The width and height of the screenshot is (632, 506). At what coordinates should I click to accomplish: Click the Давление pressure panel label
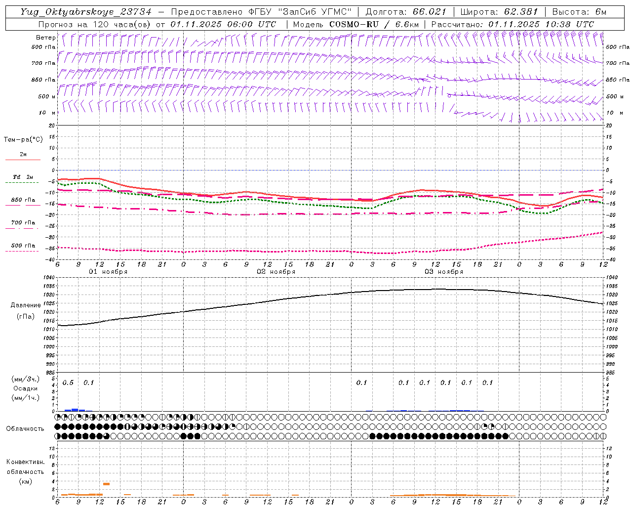[26, 305]
